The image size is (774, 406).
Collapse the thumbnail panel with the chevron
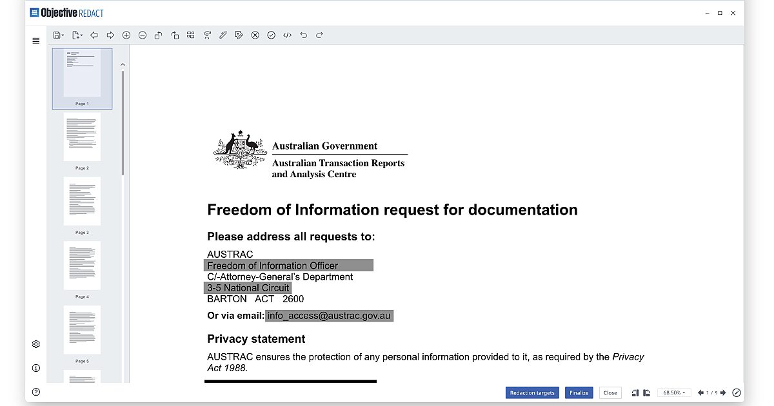click(x=123, y=64)
